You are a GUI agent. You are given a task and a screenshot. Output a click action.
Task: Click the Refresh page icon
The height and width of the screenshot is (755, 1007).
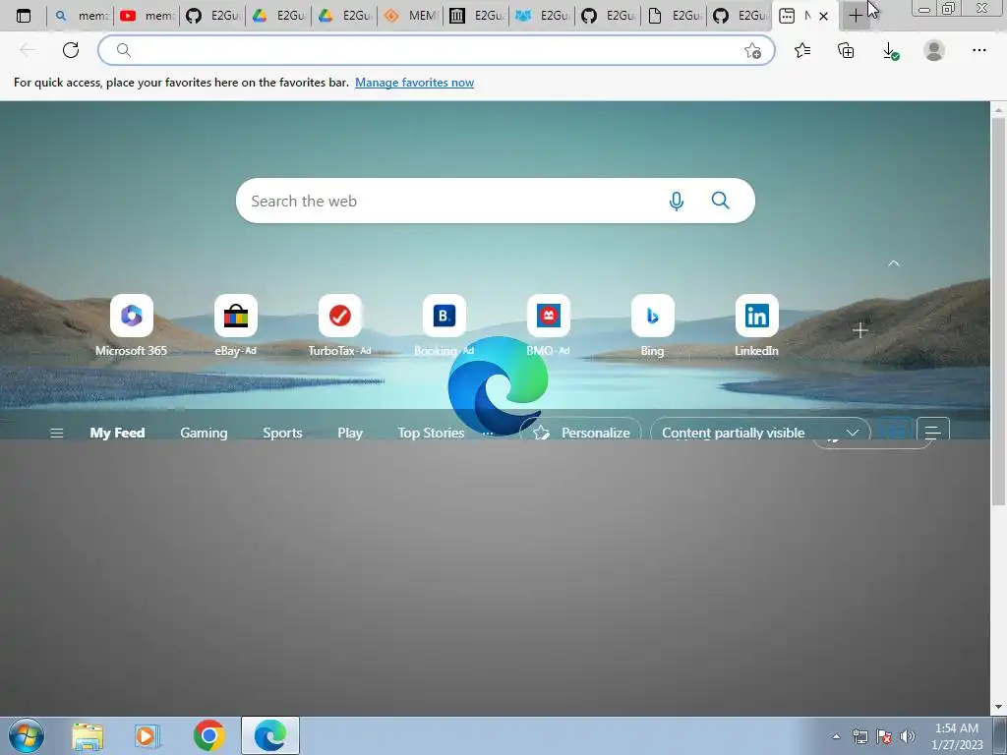coord(71,50)
